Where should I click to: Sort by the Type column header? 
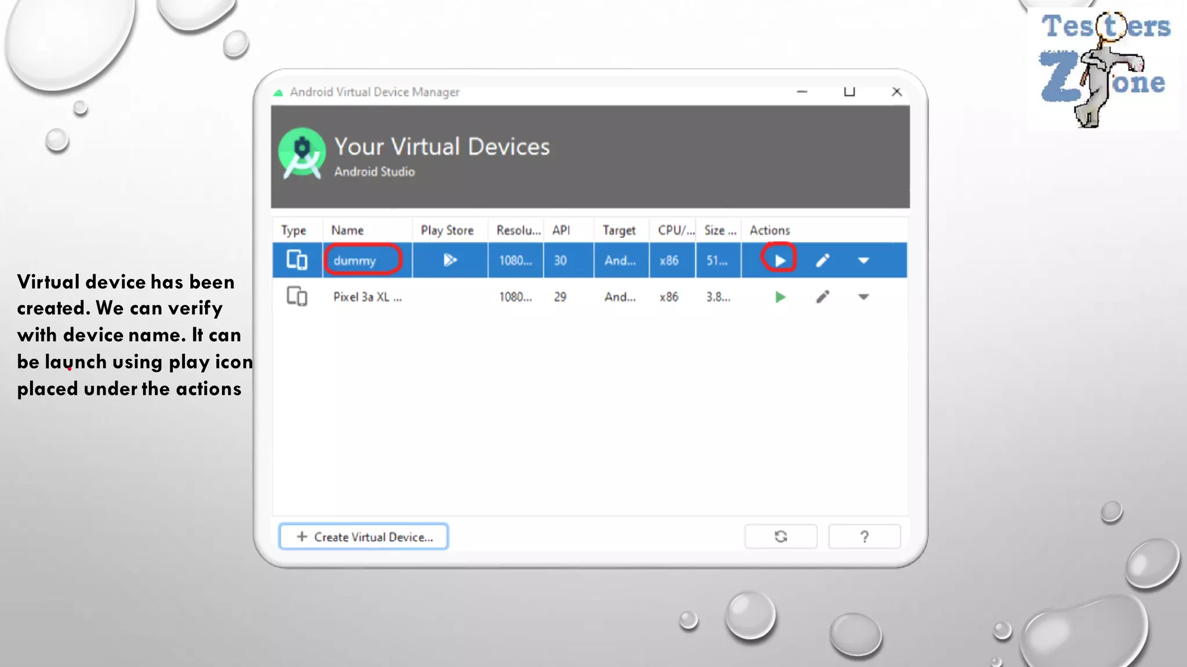click(x=294, y=230)
